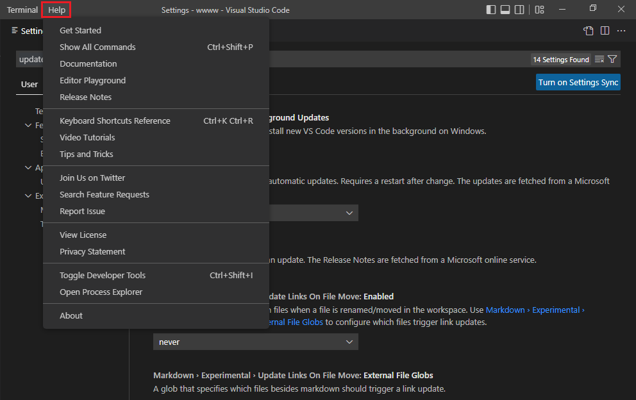636x400 pixels.
Task: Select Toggle Developer Tools
Action: click(x=156, y=275)
